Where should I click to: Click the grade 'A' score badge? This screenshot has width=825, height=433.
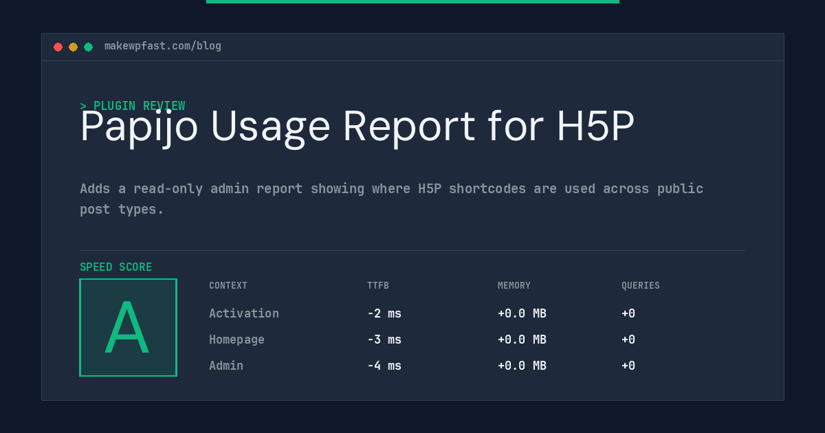pyautogui.click(x=128, y=327)
